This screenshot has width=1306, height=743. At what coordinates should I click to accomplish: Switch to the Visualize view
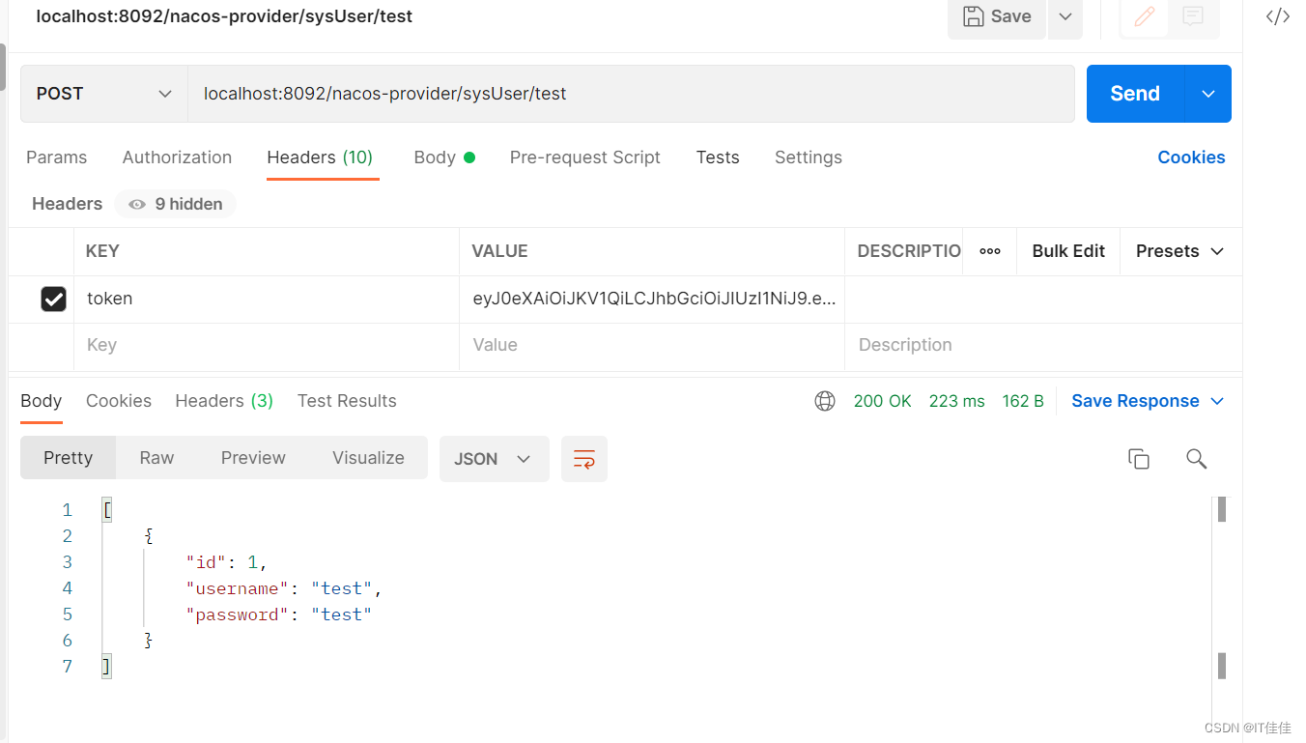[368, 458]
